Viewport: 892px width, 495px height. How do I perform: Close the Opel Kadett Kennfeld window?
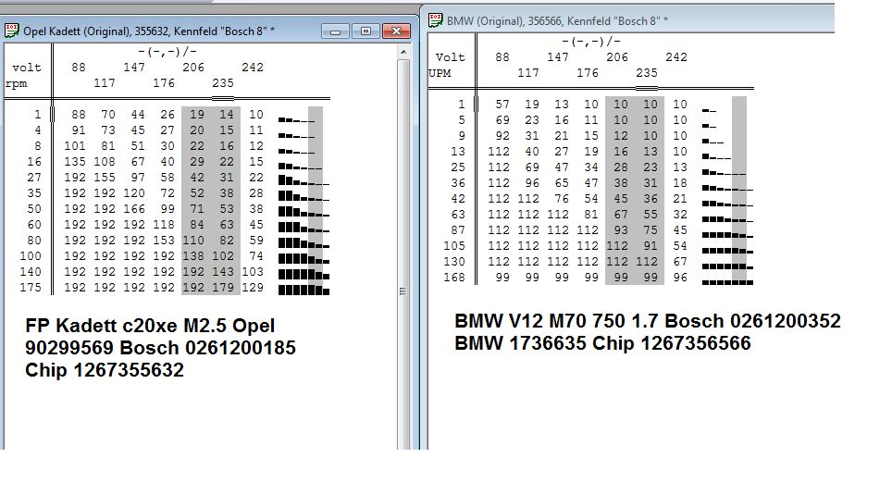(396, 31)
